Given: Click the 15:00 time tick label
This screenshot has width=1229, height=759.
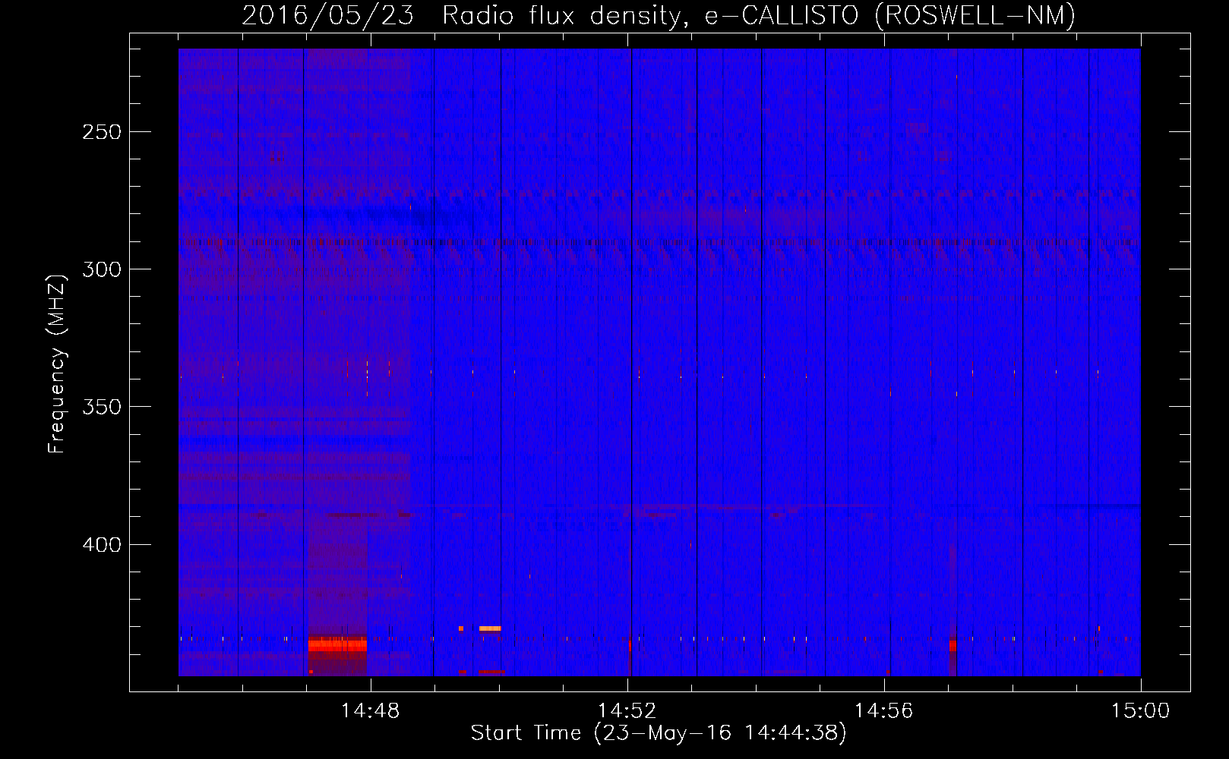Looking at the screenshot, I should 1140,711.
